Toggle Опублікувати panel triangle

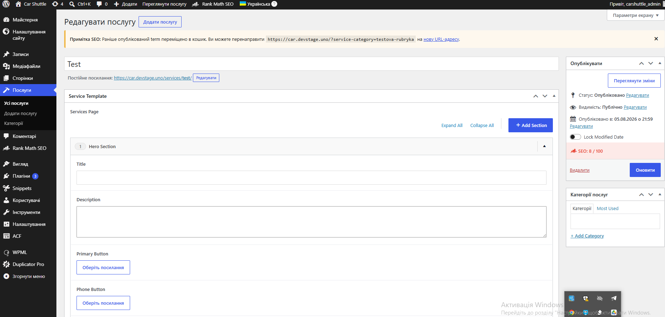[x=660, y=63]
